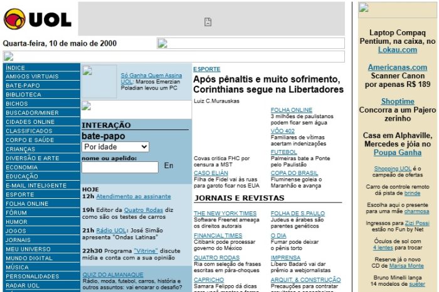
Task: Click Poupa Ganha link
Action: 398,153
